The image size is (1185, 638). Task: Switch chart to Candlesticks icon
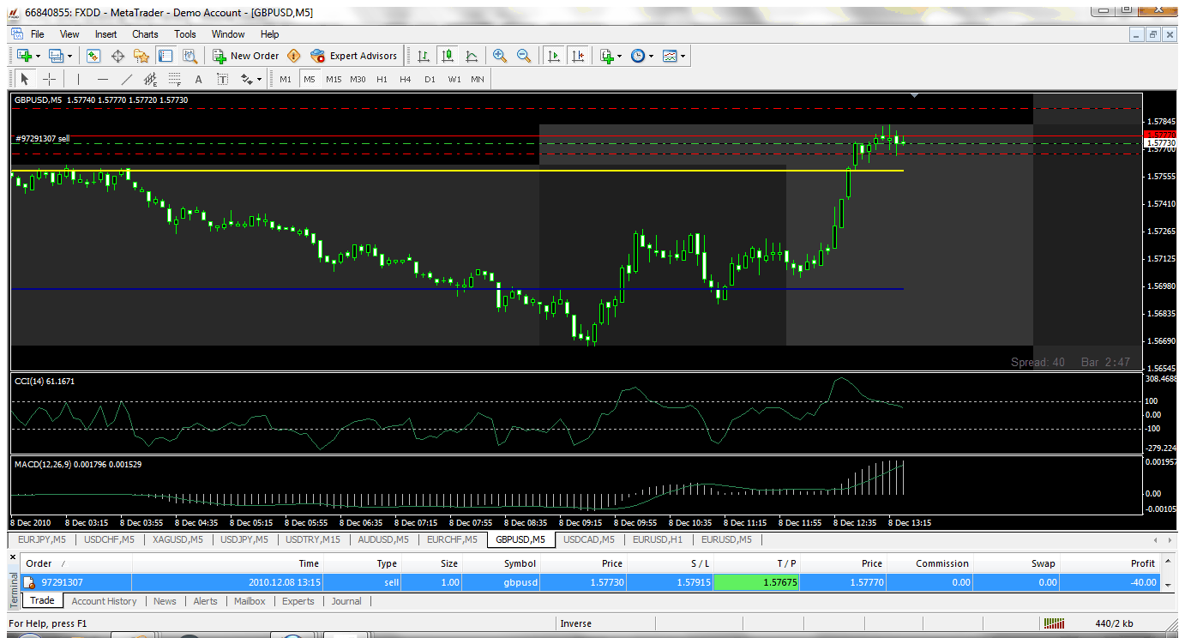point(448,56)
